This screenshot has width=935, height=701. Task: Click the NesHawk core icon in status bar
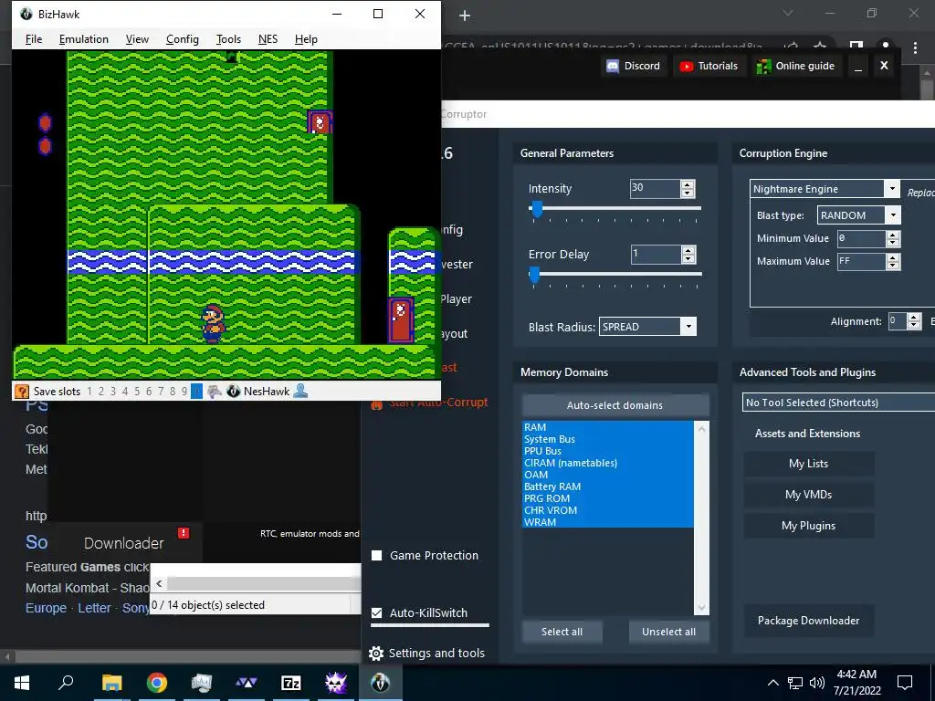point(234,392)
